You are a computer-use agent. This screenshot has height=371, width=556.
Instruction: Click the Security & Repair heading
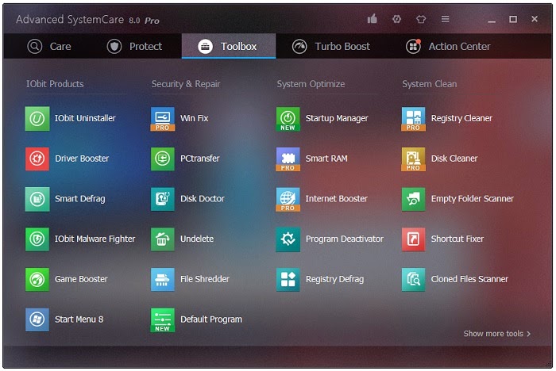[186, 84]
